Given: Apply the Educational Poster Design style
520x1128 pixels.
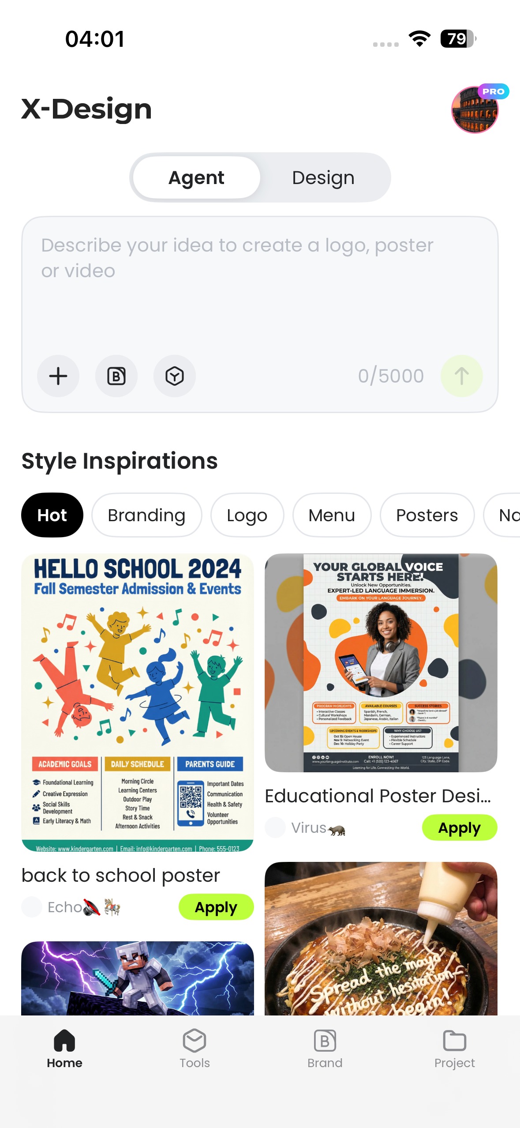Looking at the screenshot, I should tap(460, 827).
